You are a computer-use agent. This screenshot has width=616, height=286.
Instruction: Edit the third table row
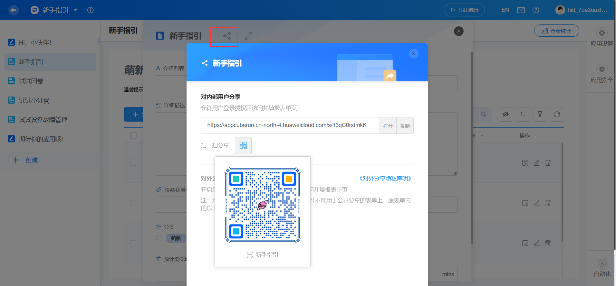tap(536, 244)
